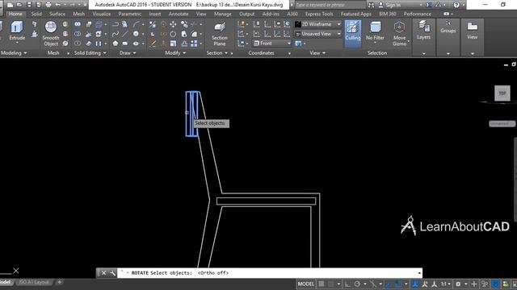Toggle isolate objects circle in status bar
Screen dimensions: 517x290
(495, 284)
